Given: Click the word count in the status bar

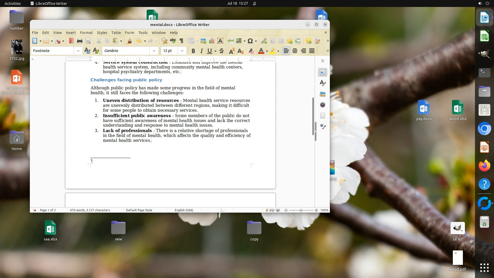Looking at the screenshot, I should (x=90, y=210).
